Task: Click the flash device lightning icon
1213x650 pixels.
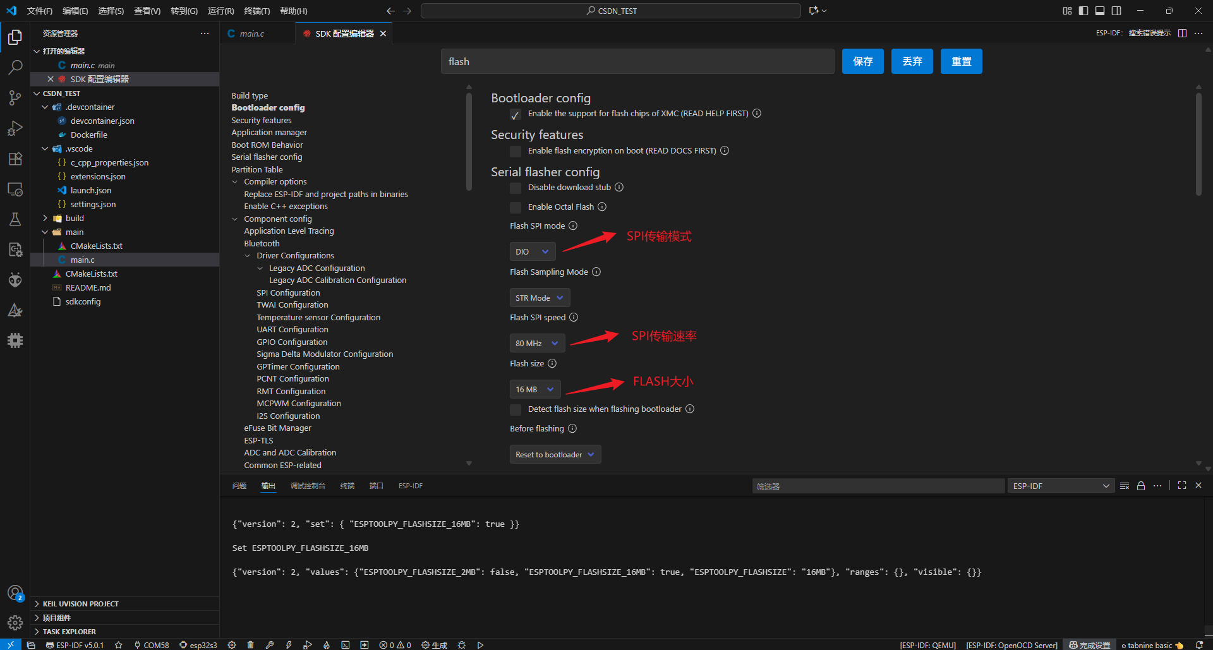Action: (x=289, y=645)
